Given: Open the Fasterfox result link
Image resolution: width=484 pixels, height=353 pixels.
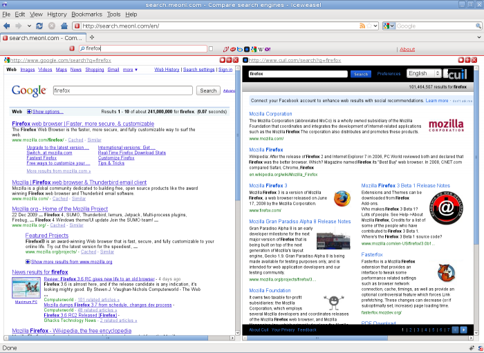Looking at the screenshot, I should tap(372, 255).
